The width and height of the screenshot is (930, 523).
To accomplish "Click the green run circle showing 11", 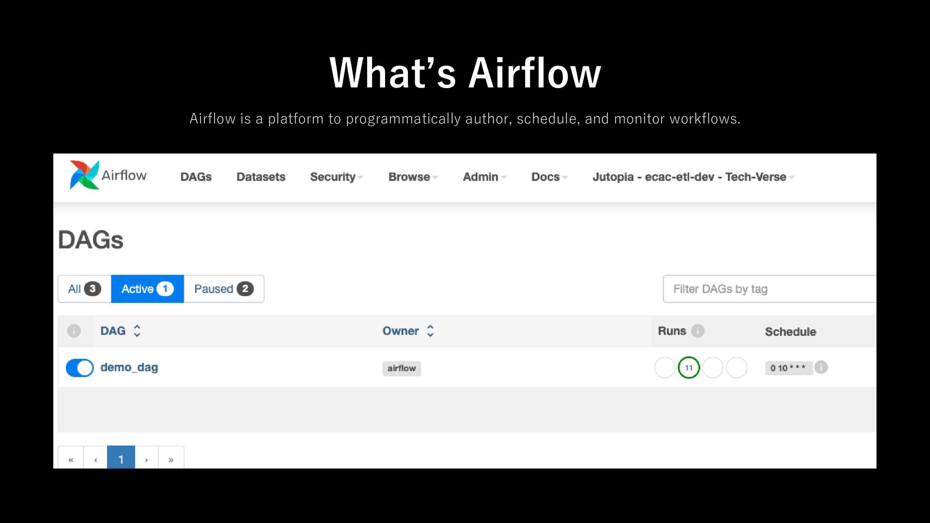I will [689, 368].
